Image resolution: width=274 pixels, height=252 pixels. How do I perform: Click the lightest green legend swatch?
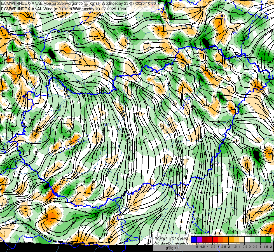(x=252, y=240)
